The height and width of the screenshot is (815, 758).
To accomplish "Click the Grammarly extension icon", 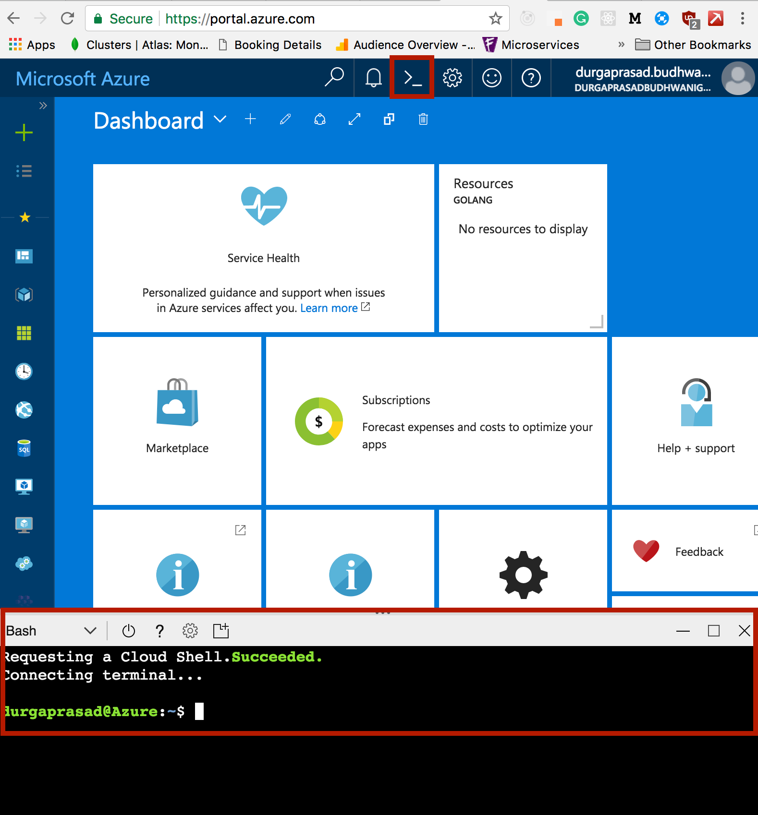I will pos(581,19).
